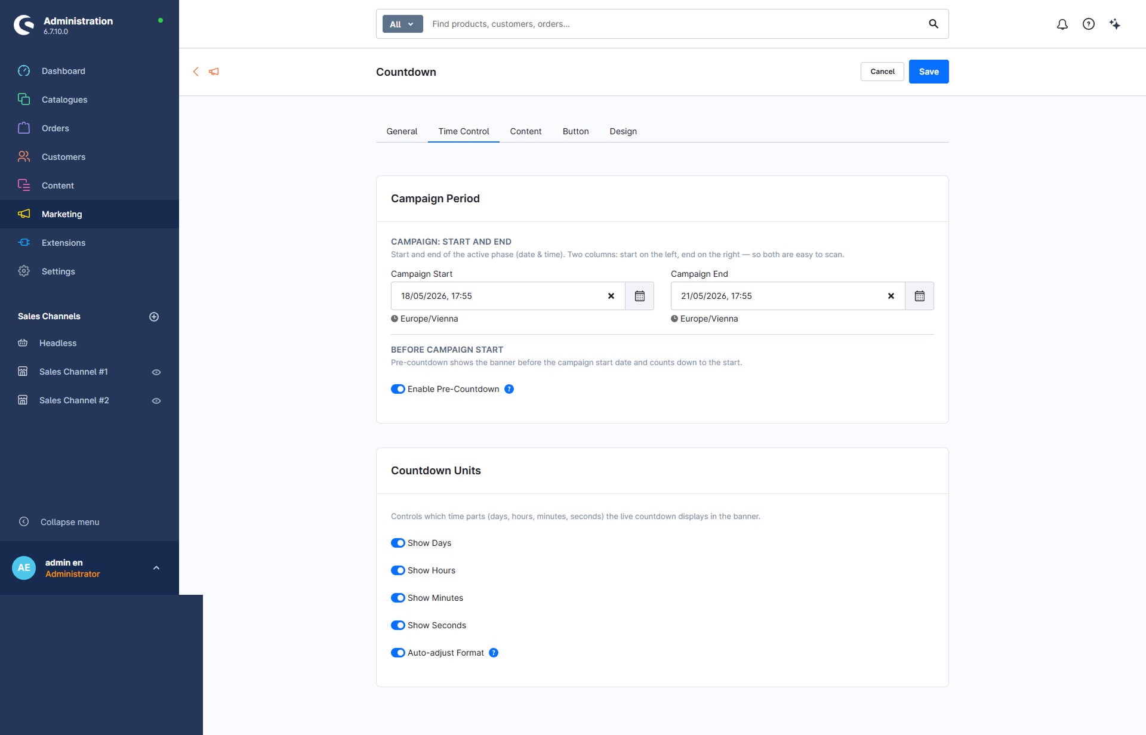Toggle eye icon for Sales Channel #1
The image size is (1146, 735).
coord(156,372)
